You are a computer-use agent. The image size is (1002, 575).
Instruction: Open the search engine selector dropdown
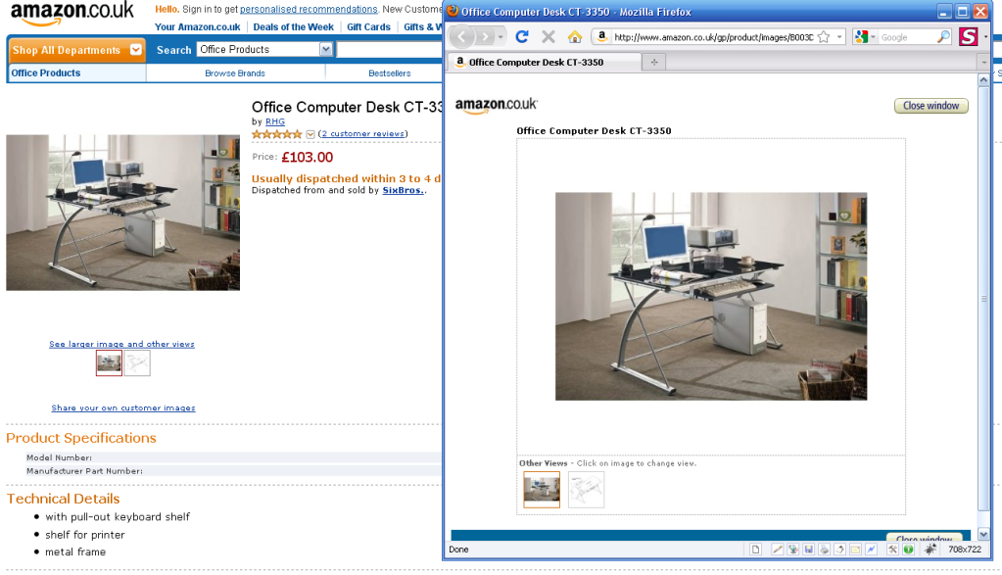point(865,37)
